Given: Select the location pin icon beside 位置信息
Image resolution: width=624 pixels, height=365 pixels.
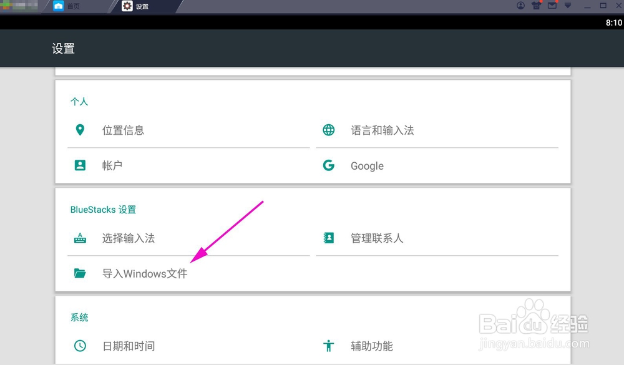Looking at the screenshot, I should [80, 130].
